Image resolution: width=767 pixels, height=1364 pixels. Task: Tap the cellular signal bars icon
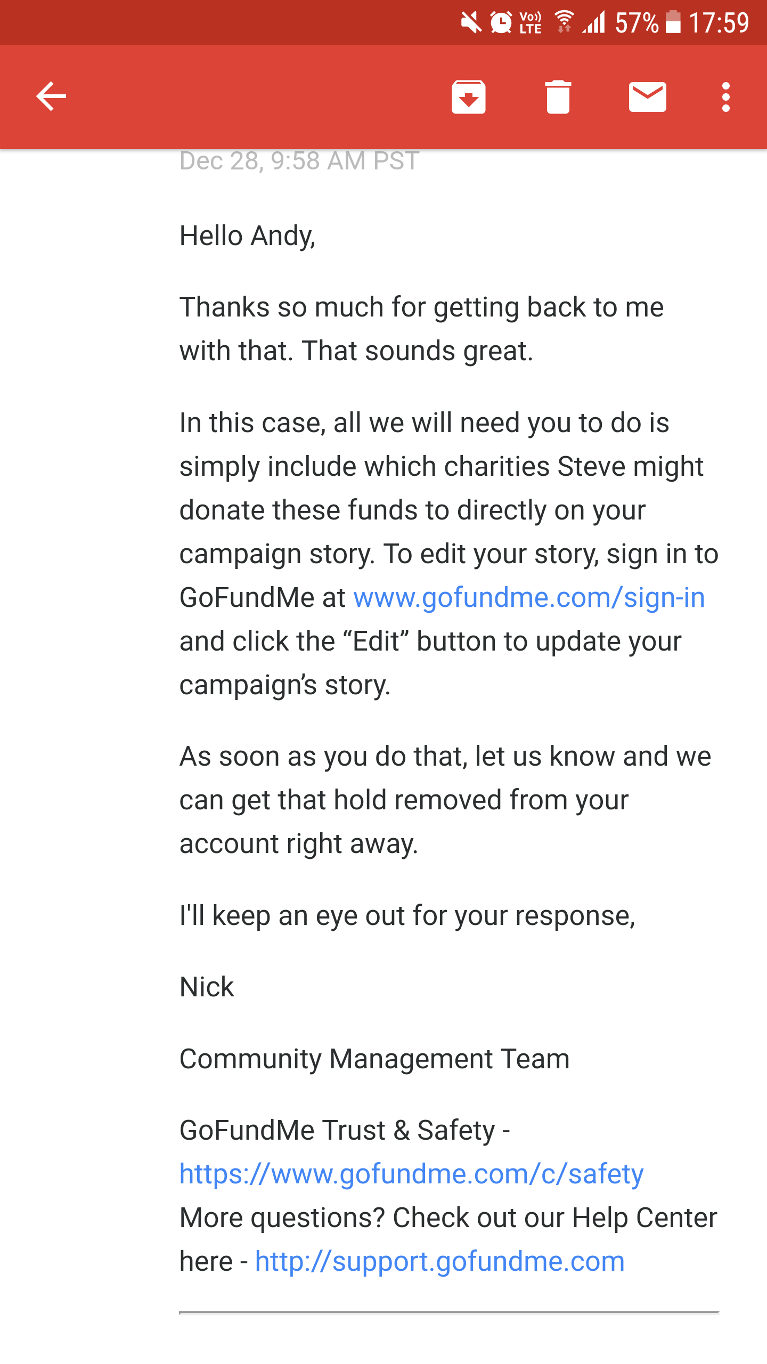click(x=593, y=22)
